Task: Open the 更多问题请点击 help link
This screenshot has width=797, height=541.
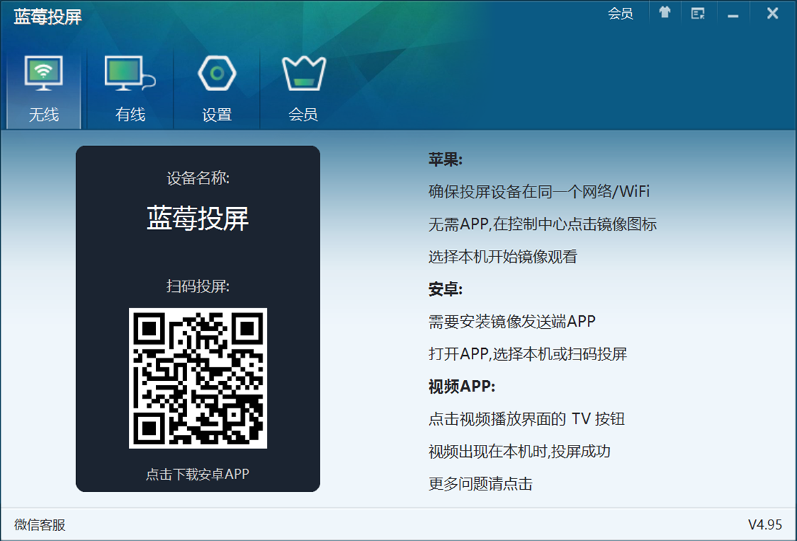Action: [480, 485]
